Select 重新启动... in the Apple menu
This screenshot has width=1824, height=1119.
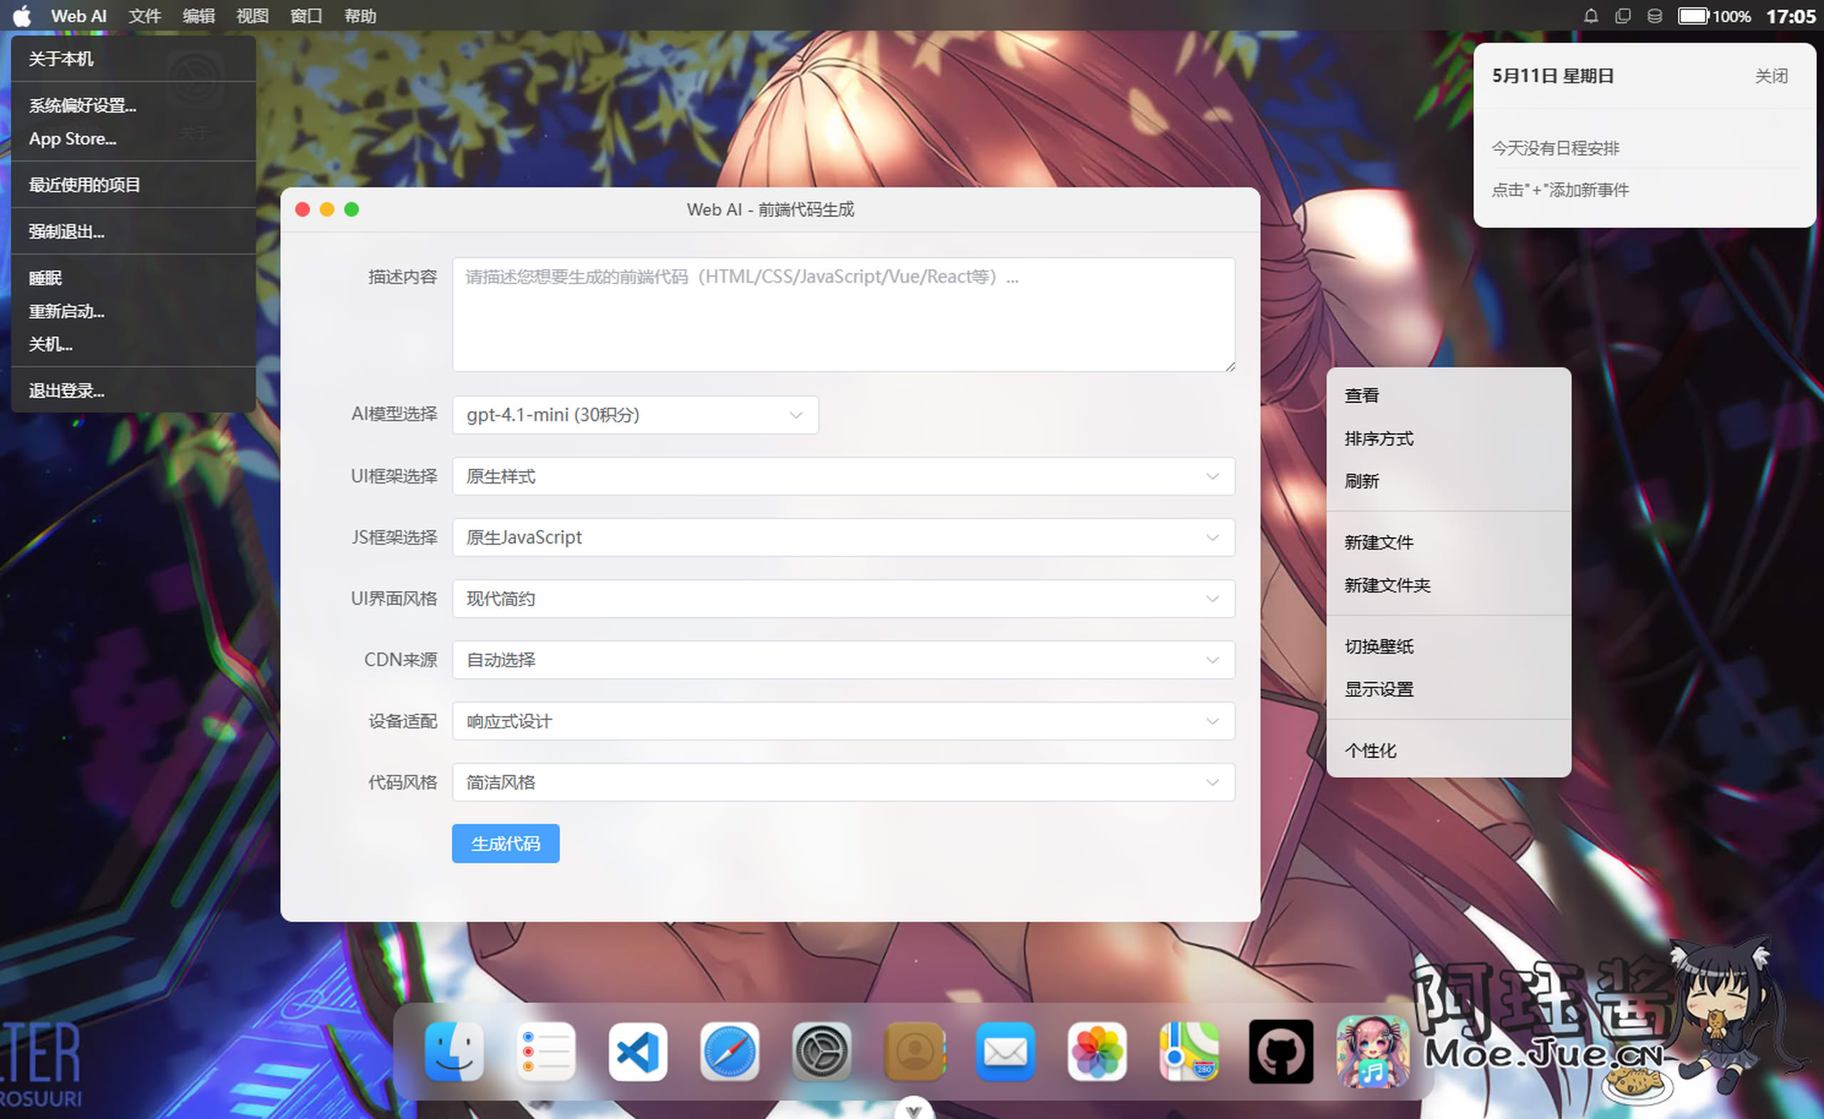click(x=133, y=311)
